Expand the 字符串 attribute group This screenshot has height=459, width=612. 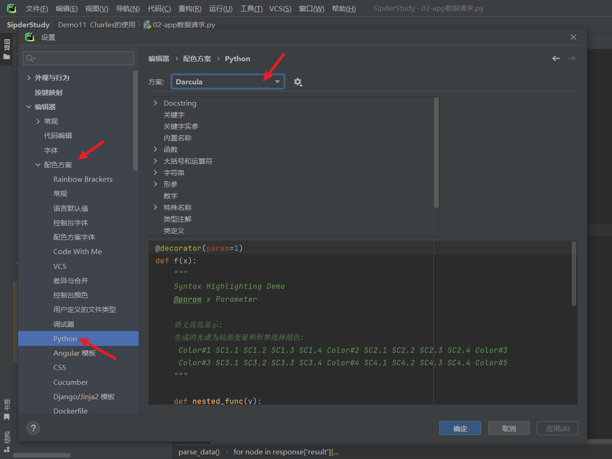pos(155,172)
